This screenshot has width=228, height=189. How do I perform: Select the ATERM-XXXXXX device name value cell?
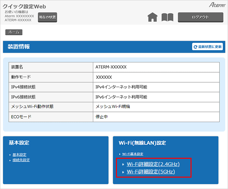[x=111, y=67]
